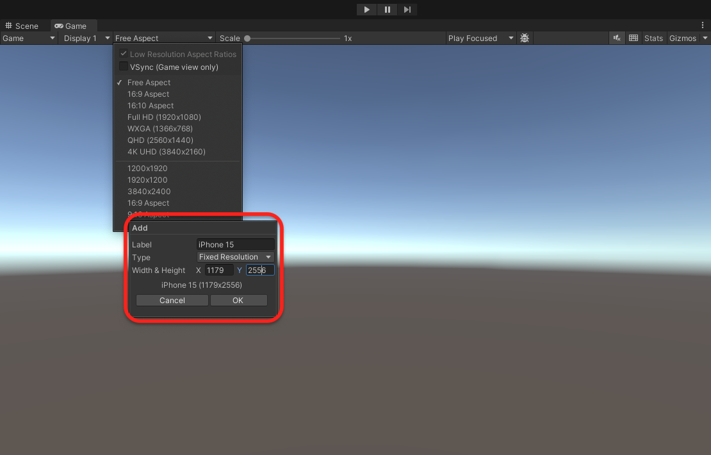711x455 pixels.
Task: Click the Step frame button
Action: [x=407, y=10]
